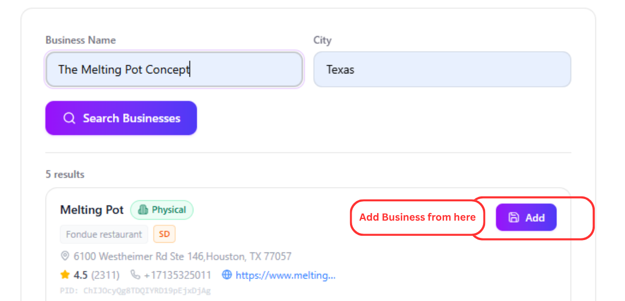625x301 pixels.
Task: Click the phone icon before the number
Action: (136, 275)
